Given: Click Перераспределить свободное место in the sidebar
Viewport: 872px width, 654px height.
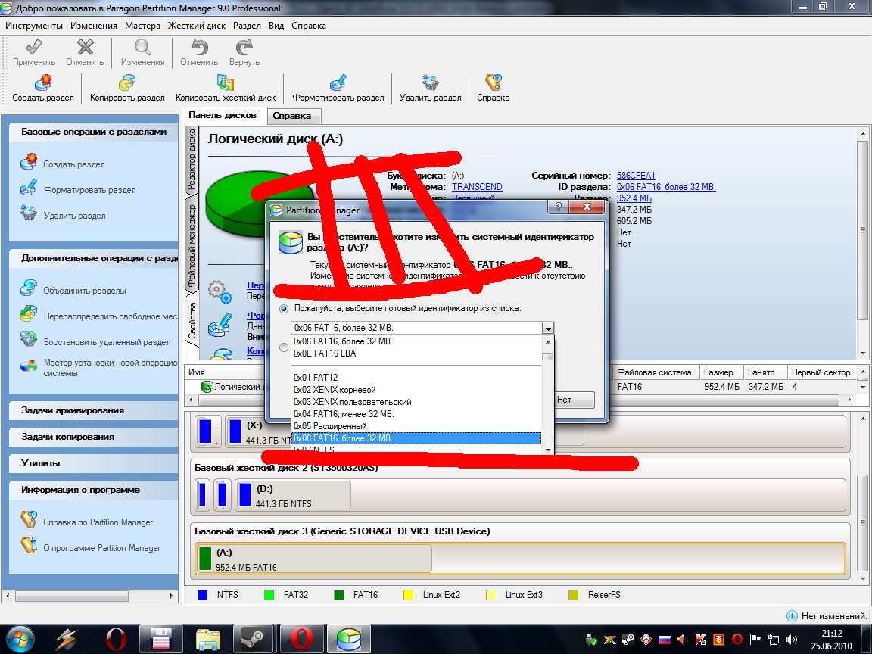Looking at the screenshot, I should (110, 316).
